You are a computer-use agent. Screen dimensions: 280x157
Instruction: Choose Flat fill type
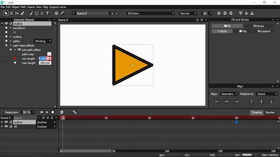pos(243,31)
